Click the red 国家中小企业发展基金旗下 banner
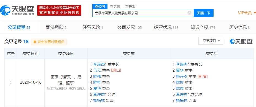This screenshot has height=107, width=256. click(59, 10)
